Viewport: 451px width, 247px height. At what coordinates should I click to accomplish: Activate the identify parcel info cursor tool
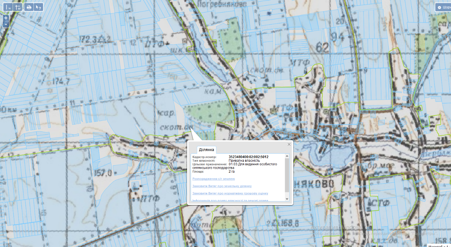point(38,7)
